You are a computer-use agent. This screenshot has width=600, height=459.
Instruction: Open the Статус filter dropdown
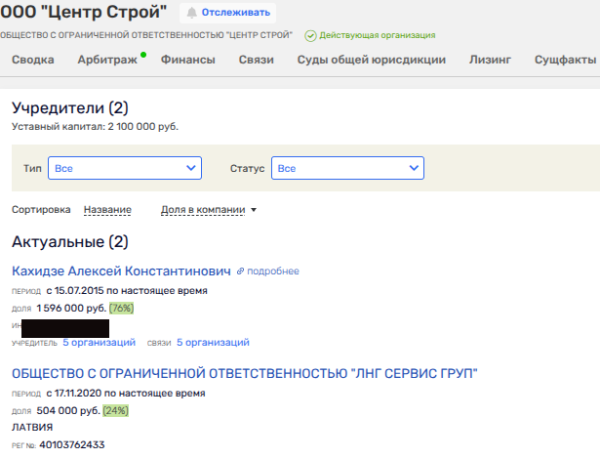tap(347, 169)
